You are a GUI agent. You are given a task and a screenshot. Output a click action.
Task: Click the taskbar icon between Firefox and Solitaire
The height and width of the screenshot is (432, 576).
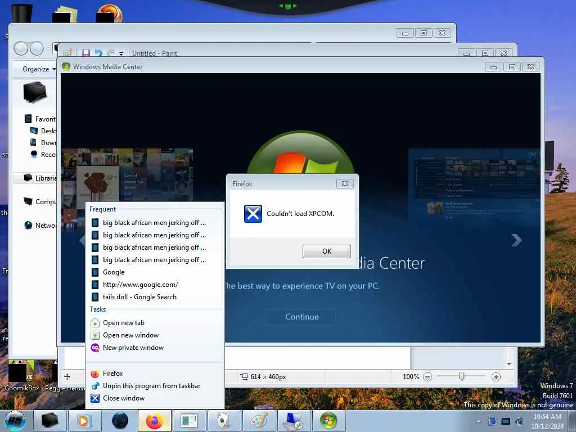pos(189,421)
